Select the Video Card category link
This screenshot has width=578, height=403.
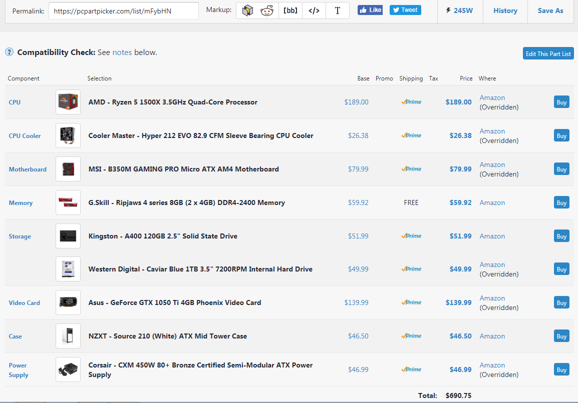[24, 302]
